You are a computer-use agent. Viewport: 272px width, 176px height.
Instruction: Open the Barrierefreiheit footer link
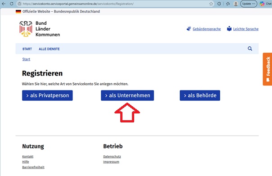point(33,167)
